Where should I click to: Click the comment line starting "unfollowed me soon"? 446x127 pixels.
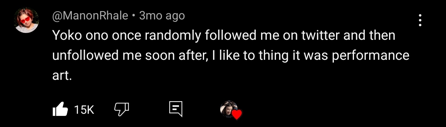coord(231,55)
